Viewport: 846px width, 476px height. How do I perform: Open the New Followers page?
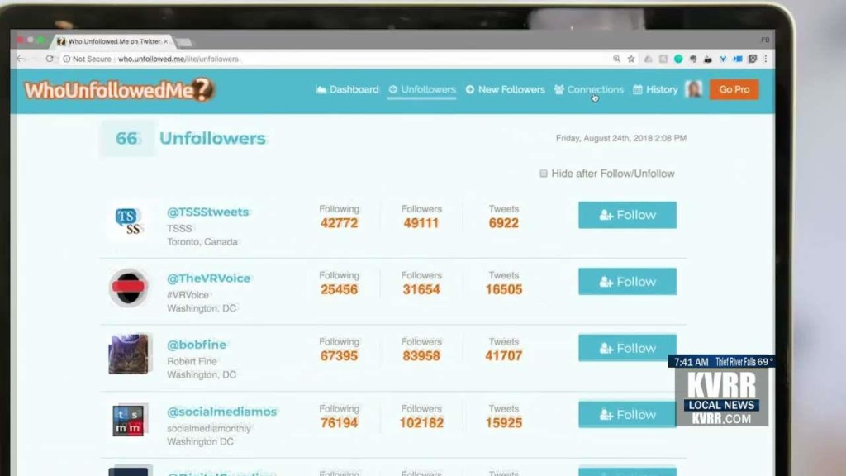tap(505, 89)
